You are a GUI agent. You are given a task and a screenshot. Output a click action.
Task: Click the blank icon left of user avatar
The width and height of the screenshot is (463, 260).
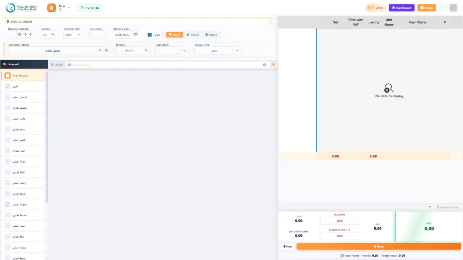click(x=442, y=8)
